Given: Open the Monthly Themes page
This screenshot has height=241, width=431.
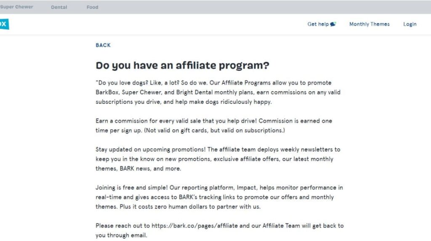Looking at the screenshot, I should pos(370,24).
